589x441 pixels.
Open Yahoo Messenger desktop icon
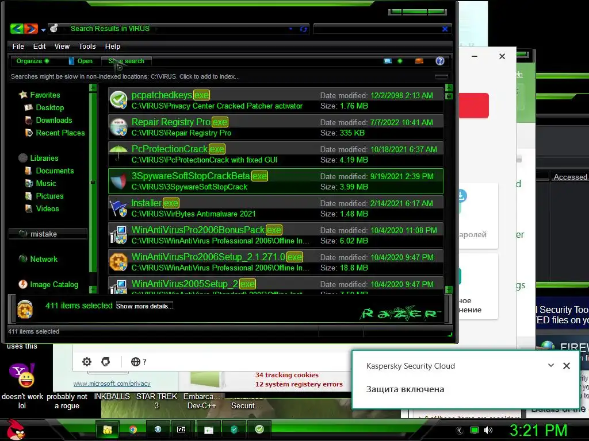coord(22,376)
